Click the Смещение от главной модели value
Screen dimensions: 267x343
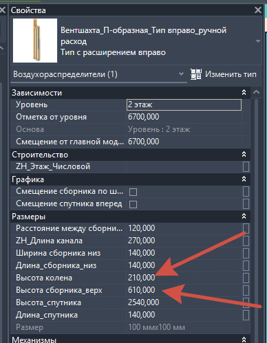tap(184, 142)
